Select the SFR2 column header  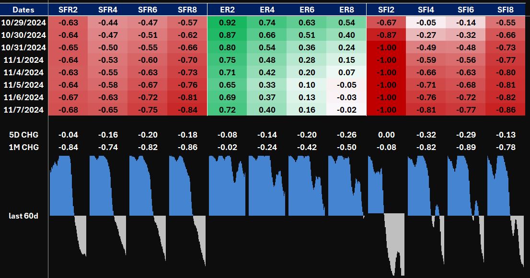point(68,10)
